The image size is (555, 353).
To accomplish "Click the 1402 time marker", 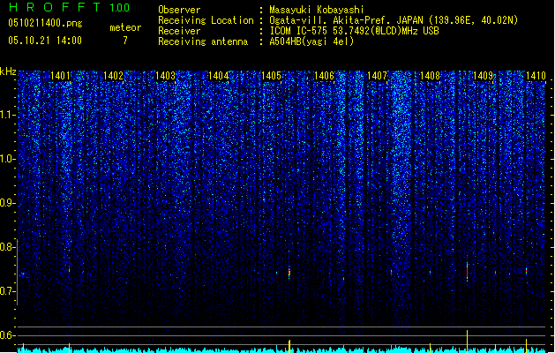I will coord(113,76).
